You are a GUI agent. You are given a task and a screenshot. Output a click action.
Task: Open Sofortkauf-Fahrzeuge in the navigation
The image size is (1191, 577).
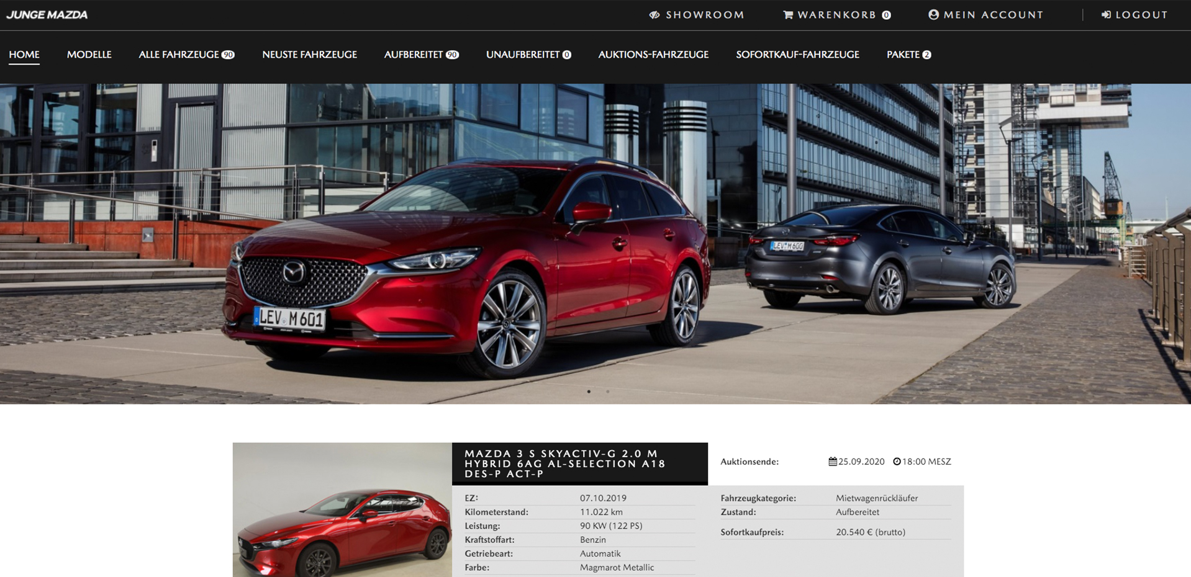797,55
